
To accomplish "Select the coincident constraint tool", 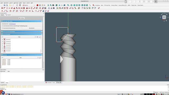I will pos(2,8).
